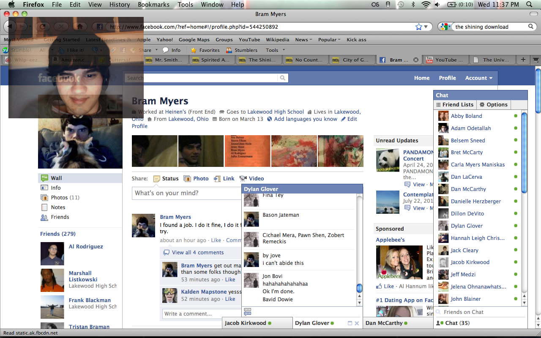Click What's on your mind field
The width and height of the screenshot is (541, 338).
click(x=187, y=193)
